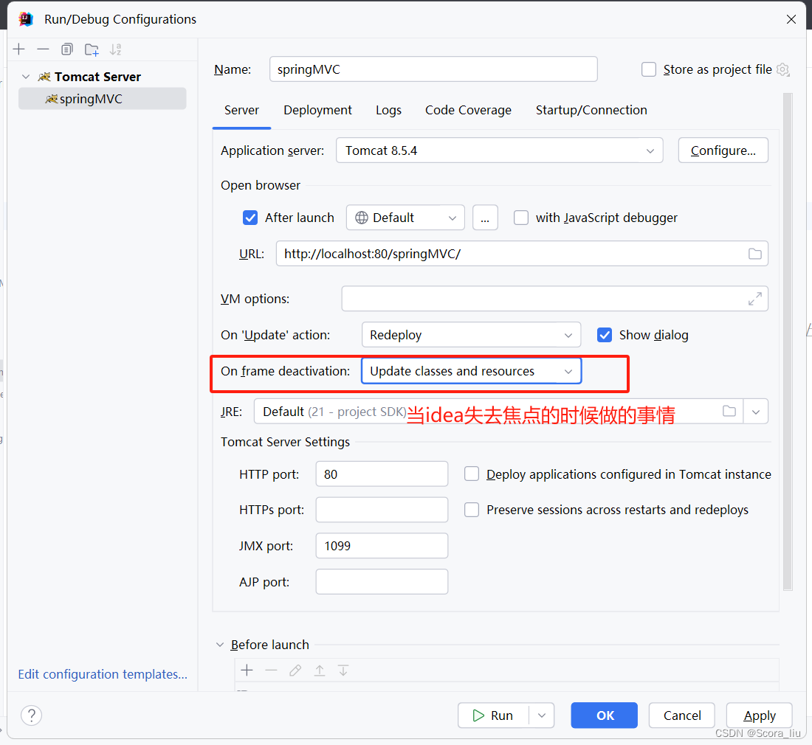Move Before launch task down
Image resolution: width=812 pixels, height=745 pixels.
click(x=343, y=670)
